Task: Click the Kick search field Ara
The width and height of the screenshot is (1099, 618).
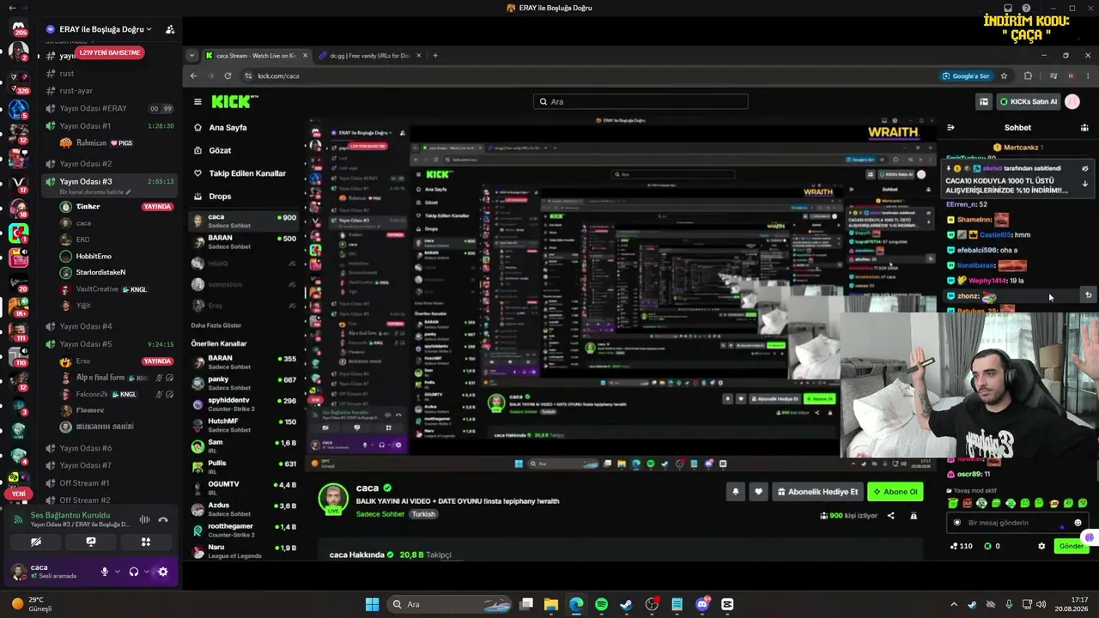Action: (x=641, y=101)
